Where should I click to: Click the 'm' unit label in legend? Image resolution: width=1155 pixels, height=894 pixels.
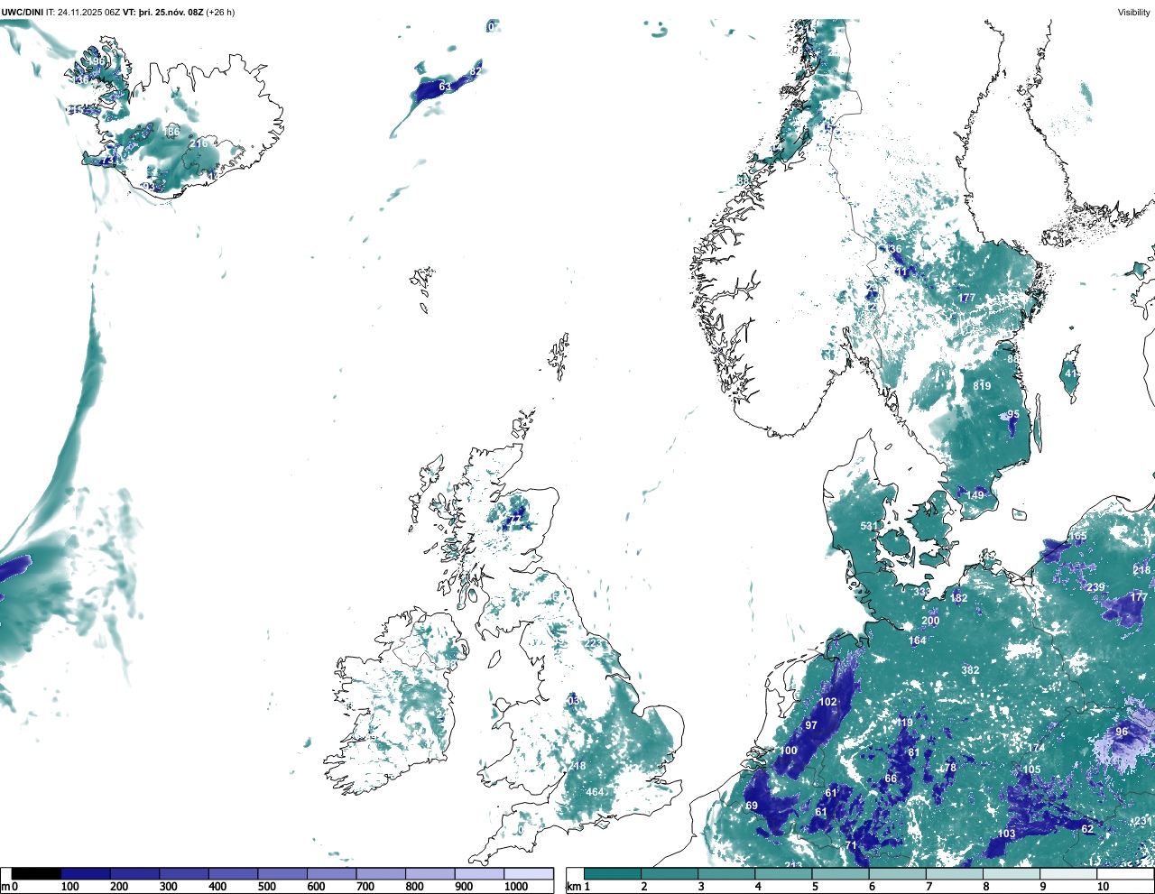pyautogui.click(x=5, y=887)
